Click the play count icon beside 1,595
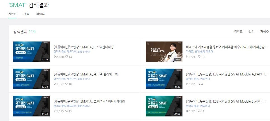Viewport: 270px width, 121px height. pyautogui.click(x=187, y=57)
